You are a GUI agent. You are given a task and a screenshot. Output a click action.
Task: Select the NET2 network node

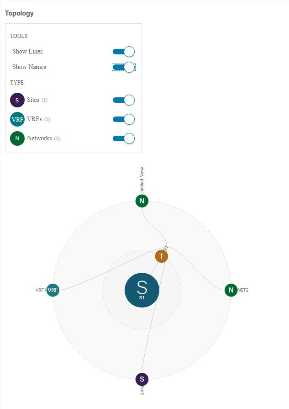pos(231,290)
